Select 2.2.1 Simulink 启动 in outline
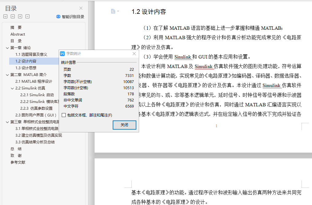 pyautogui.click(x=37, y=95)
